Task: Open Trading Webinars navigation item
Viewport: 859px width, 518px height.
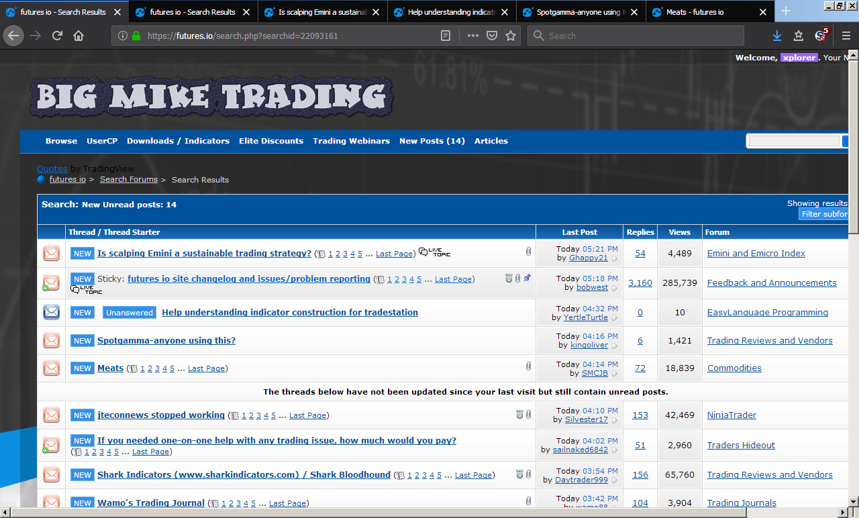Action: pyautogui.click(x=351, y=141)
